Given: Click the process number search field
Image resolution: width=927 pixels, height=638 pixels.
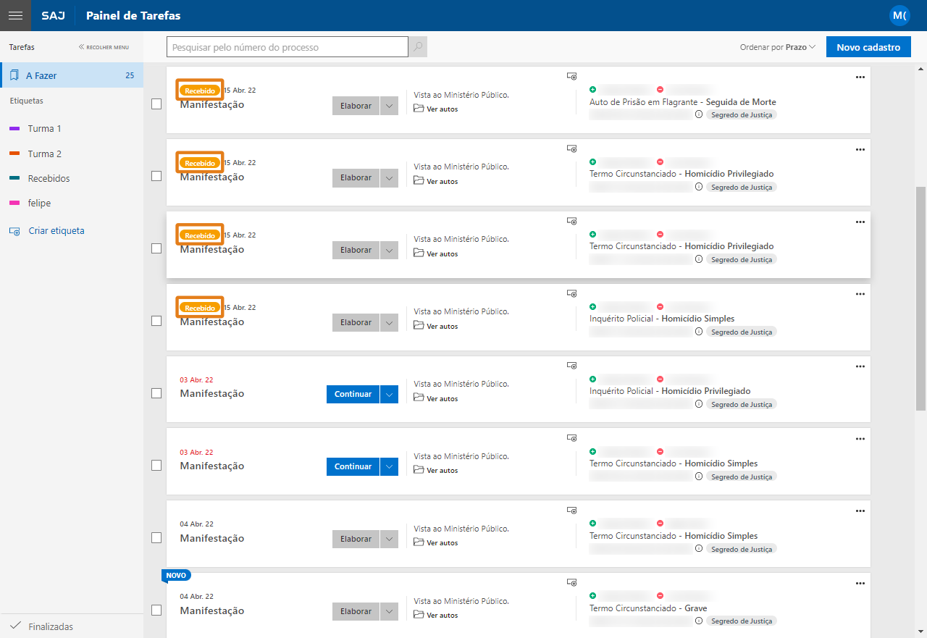Looking at the screenshot, I should 288,47.
